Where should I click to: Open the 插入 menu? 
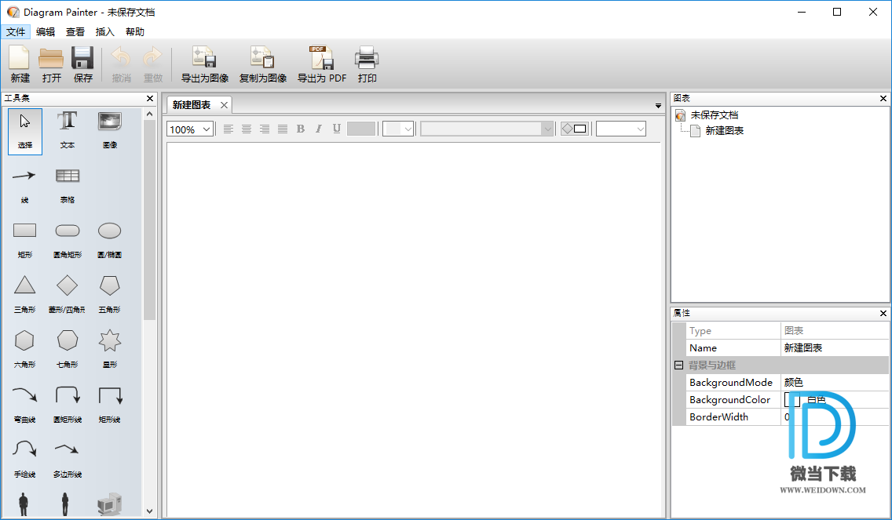104,32
